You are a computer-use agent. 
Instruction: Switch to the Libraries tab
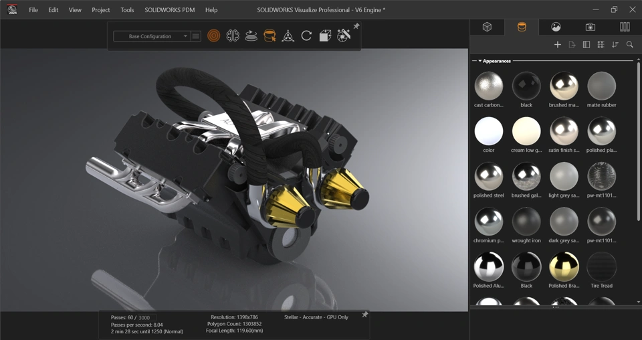tap(625, 27)
